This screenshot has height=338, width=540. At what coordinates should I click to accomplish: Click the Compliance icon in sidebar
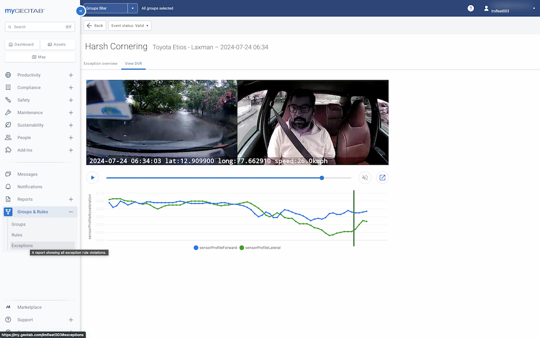[8, 88]
